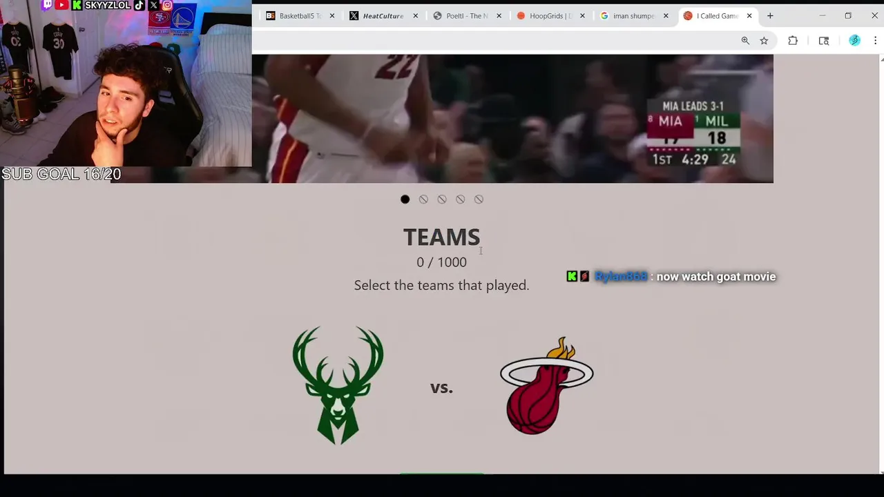884x497 pixels.
Task: Switch to the Basketball5 browser tab
Action: 300,16
